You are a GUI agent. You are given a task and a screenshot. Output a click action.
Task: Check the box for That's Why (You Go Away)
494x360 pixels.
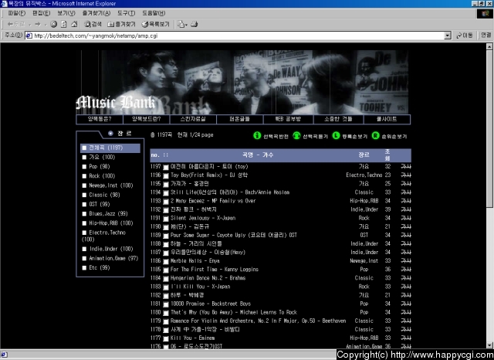tap(166, 313)
